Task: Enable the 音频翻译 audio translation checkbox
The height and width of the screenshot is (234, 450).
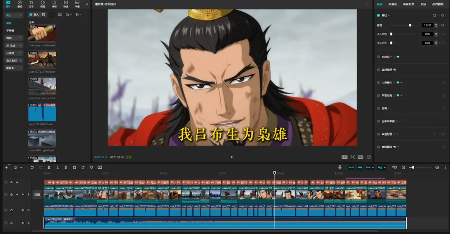Action: (378, 147)
